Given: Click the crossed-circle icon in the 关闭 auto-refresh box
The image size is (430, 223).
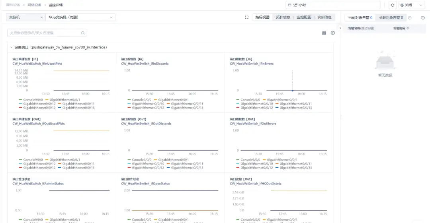Looking at the screenshot, I should [x=402, y=5].
